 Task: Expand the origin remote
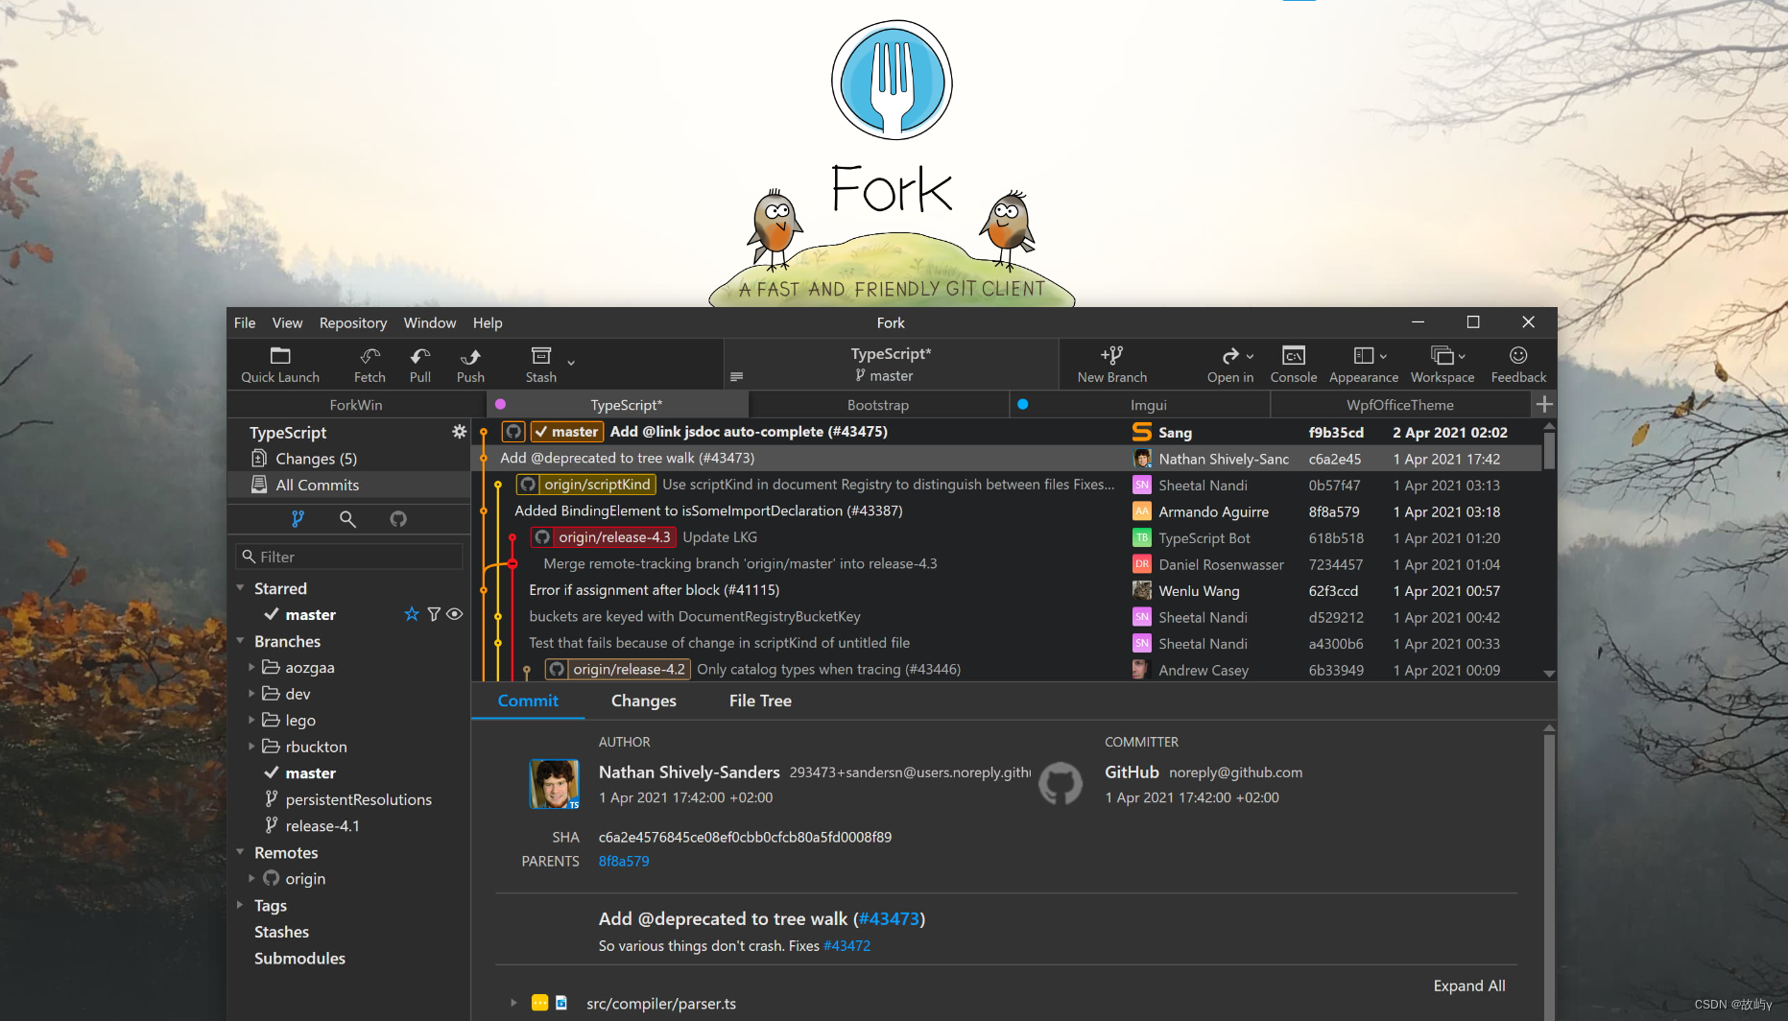click(x=251, y=878)
